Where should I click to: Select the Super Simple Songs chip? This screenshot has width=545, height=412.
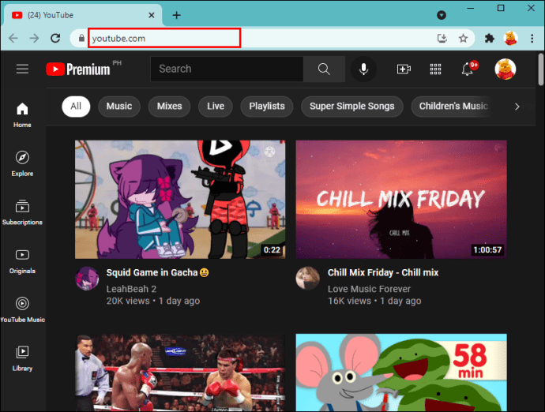tap(351, 107)
